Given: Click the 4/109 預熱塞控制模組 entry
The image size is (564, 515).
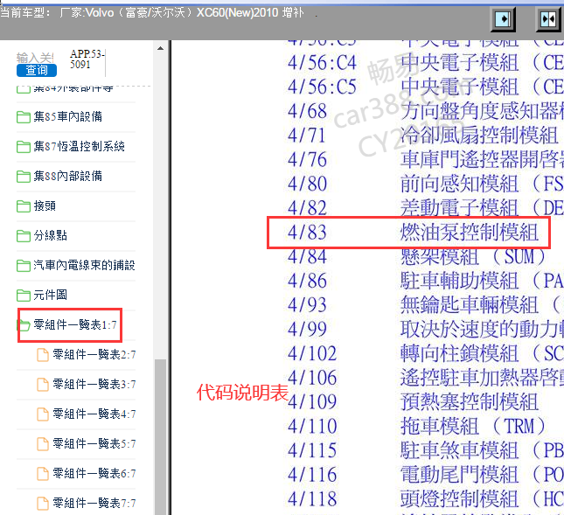Looking at the screenshot, I should pos(413,401).
